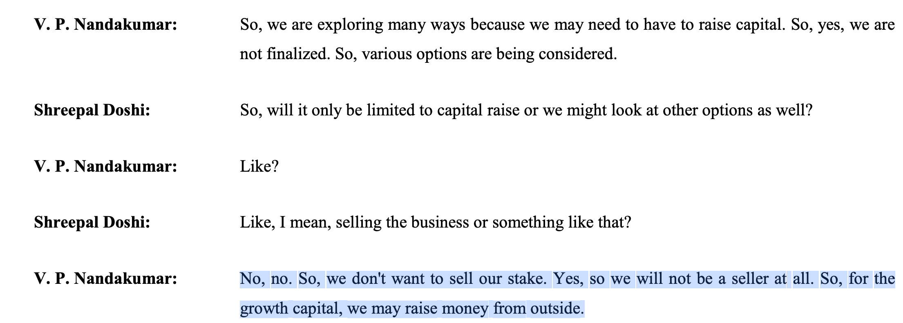Screen dimensions: 903x323
Task: Click the first 'Shreepal Doshi:' speaker label
Action: (x=92, y=111)
